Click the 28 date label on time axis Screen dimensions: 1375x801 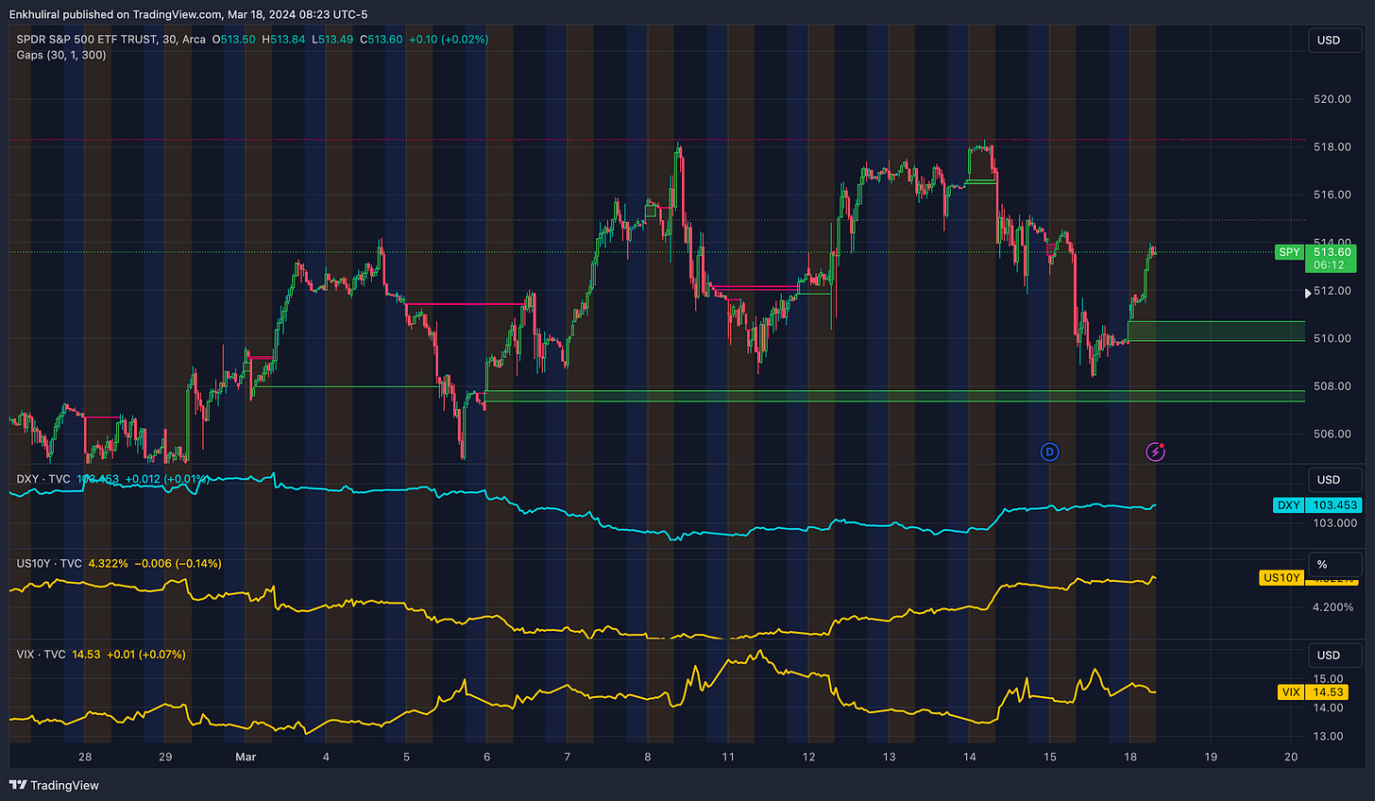(x=85, y=757)
